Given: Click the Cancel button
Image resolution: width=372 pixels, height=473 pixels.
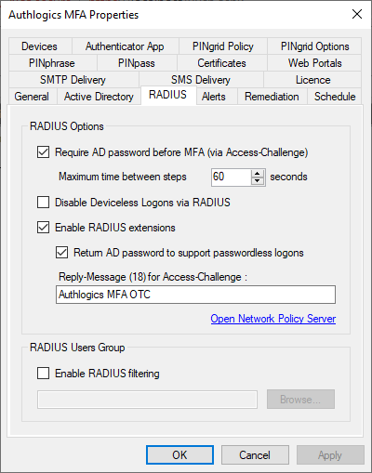Looking at the screenshot, I should coord(255,455).
